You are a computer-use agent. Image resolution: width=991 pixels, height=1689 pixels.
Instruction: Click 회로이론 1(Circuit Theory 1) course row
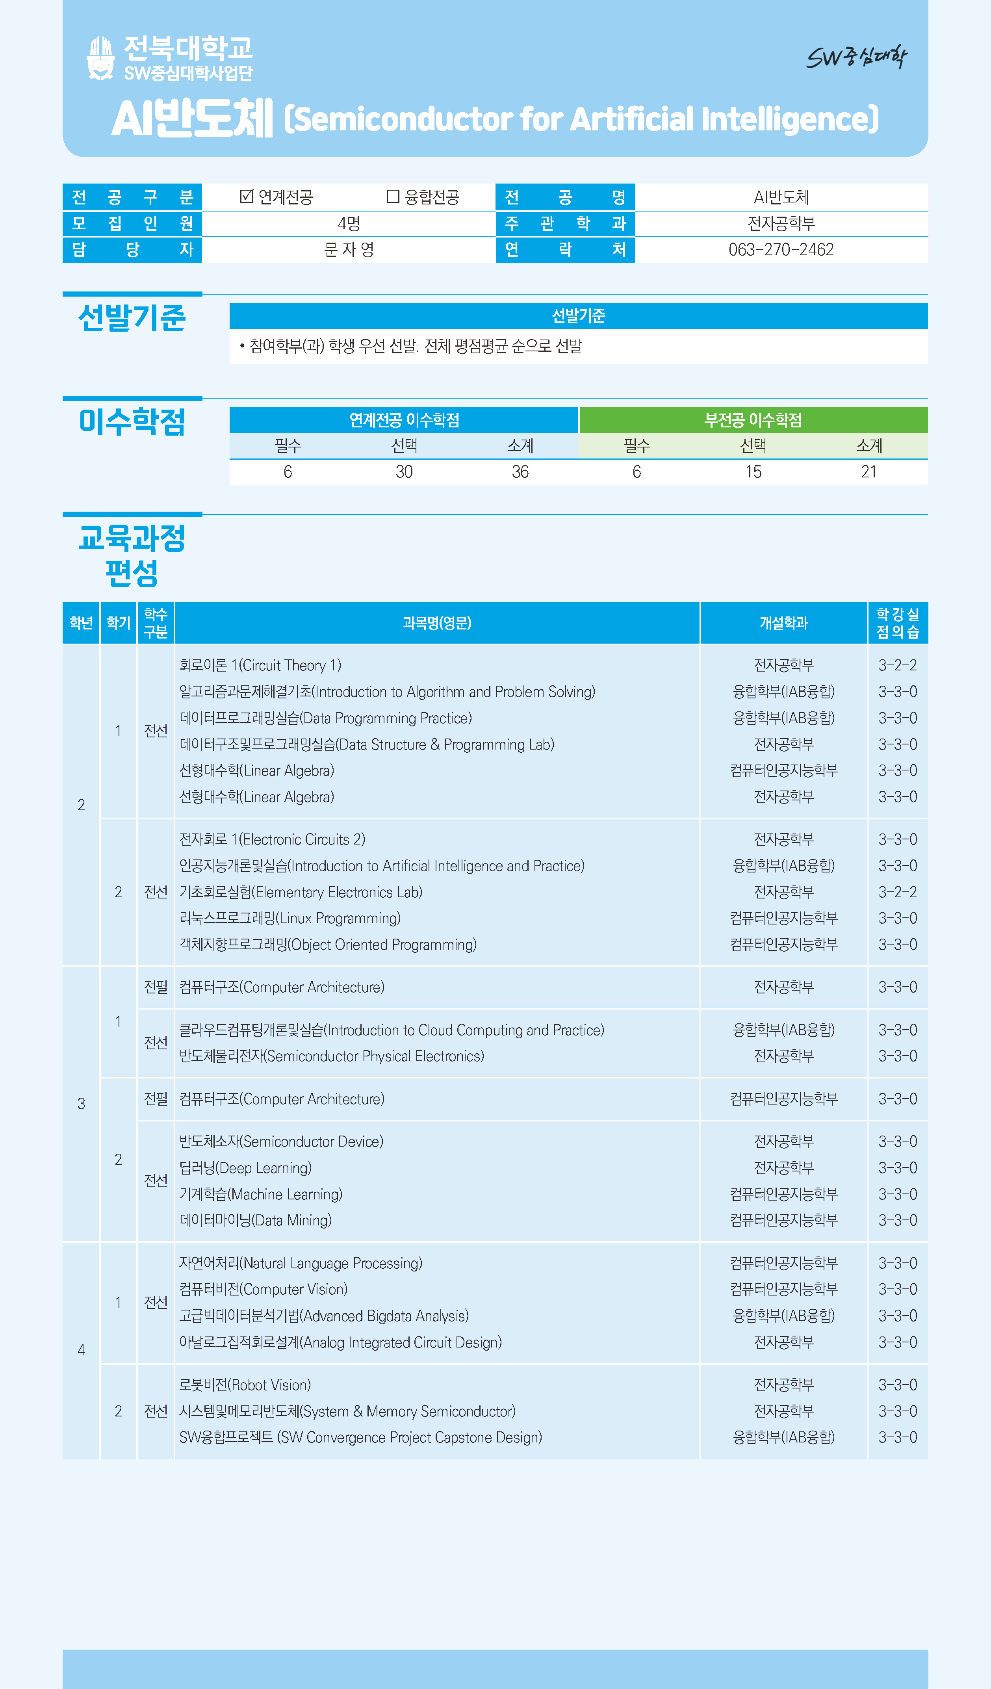pyautogui.click(x=260, y=665)
